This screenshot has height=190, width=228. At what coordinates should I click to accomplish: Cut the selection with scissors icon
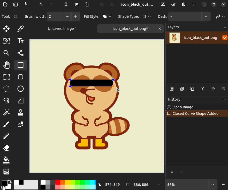tap(66, 4)
